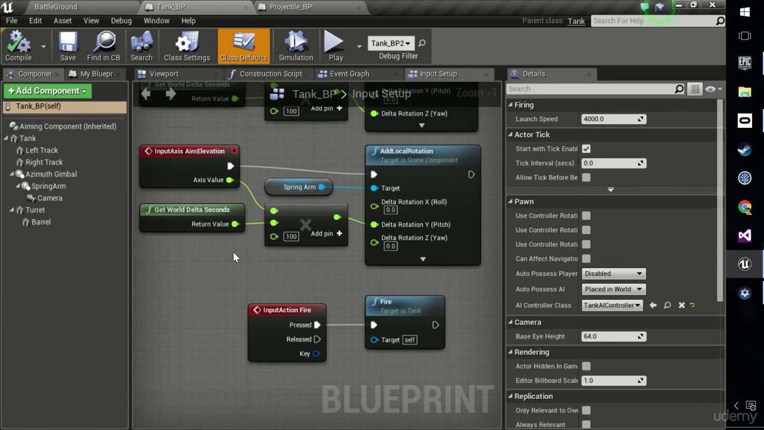The image size is (764, 430).
Task: Select the SpringArm component in tree
Action: pos(48,186)
